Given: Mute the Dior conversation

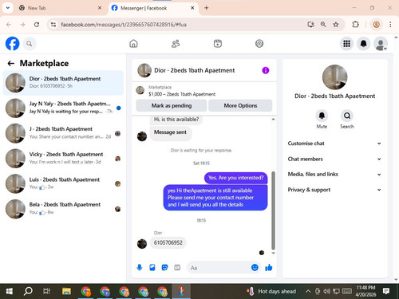Looking at the screenshot, I should [x=322, y=116].
